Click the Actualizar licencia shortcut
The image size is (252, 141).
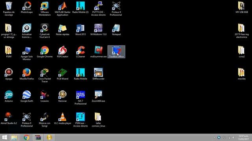click(x=27, y=31)
